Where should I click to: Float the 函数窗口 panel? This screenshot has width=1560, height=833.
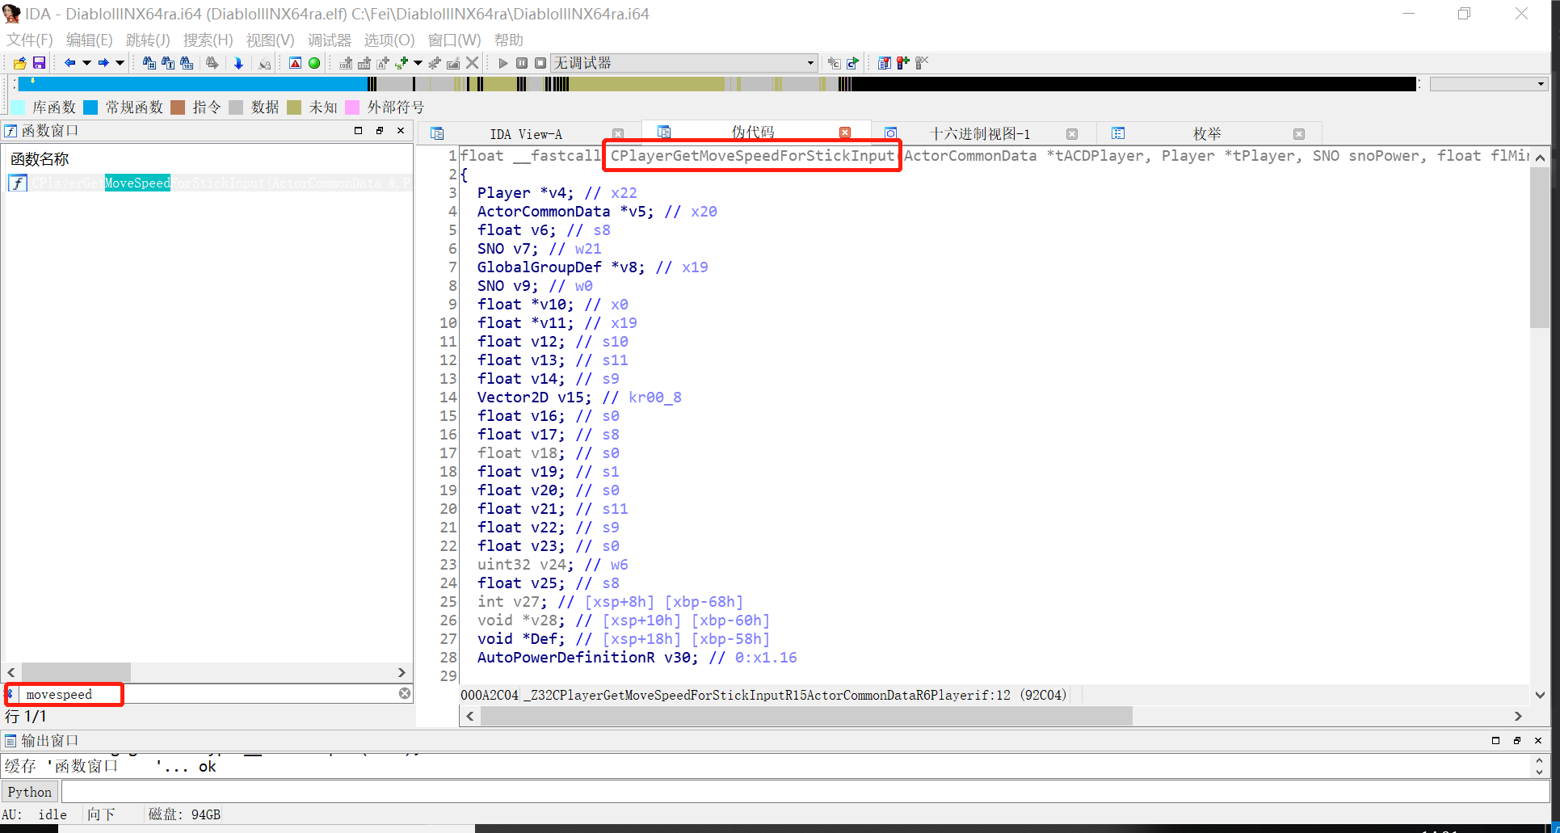380,130
